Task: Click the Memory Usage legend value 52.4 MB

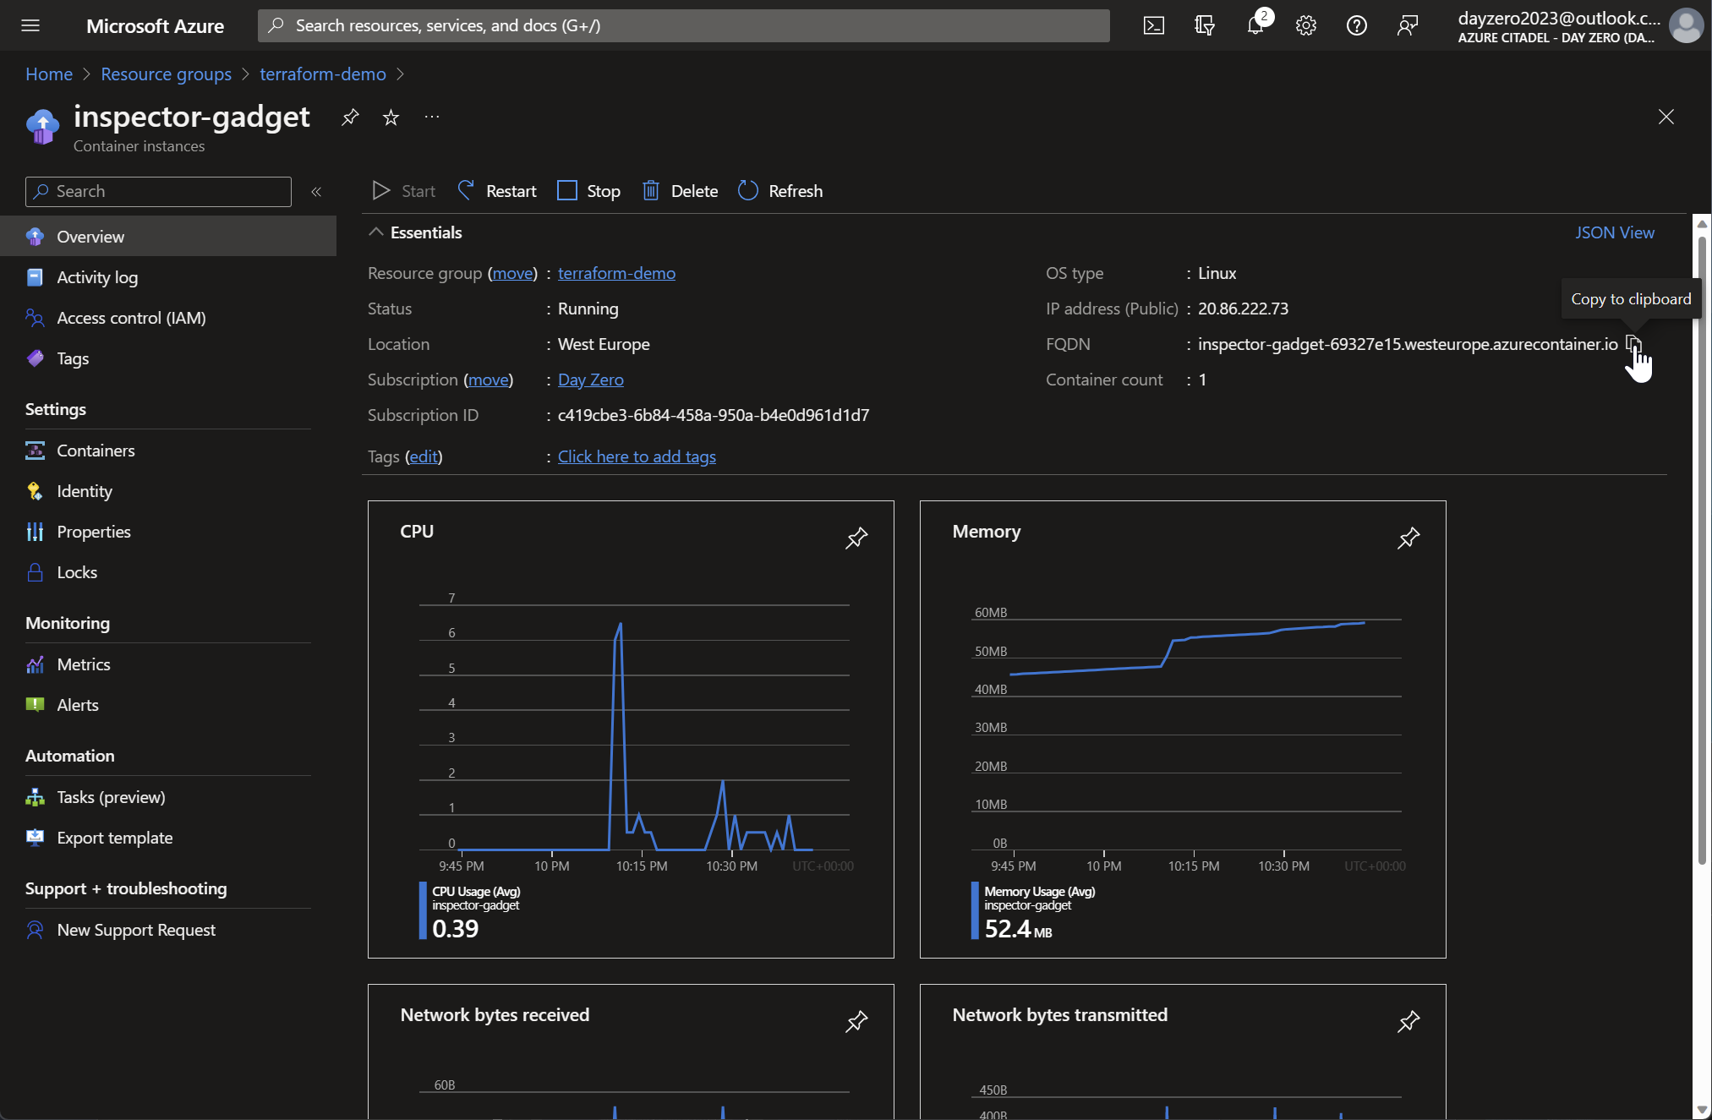Action: [1018, 929]
